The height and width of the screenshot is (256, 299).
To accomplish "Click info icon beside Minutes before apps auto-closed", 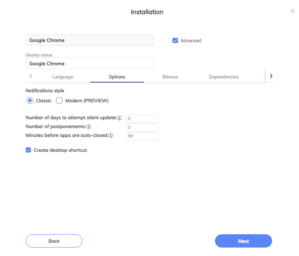I will 111,136.
